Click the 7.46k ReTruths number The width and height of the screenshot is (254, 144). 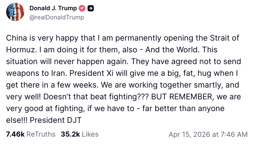coord(15,134)
